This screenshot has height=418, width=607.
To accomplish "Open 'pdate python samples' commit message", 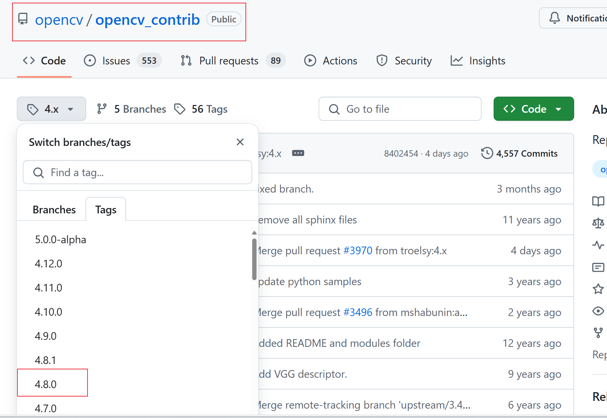I will point(310,281).
